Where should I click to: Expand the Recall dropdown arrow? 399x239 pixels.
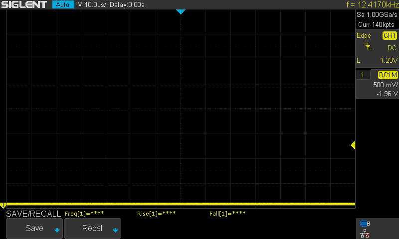[115, 231]
